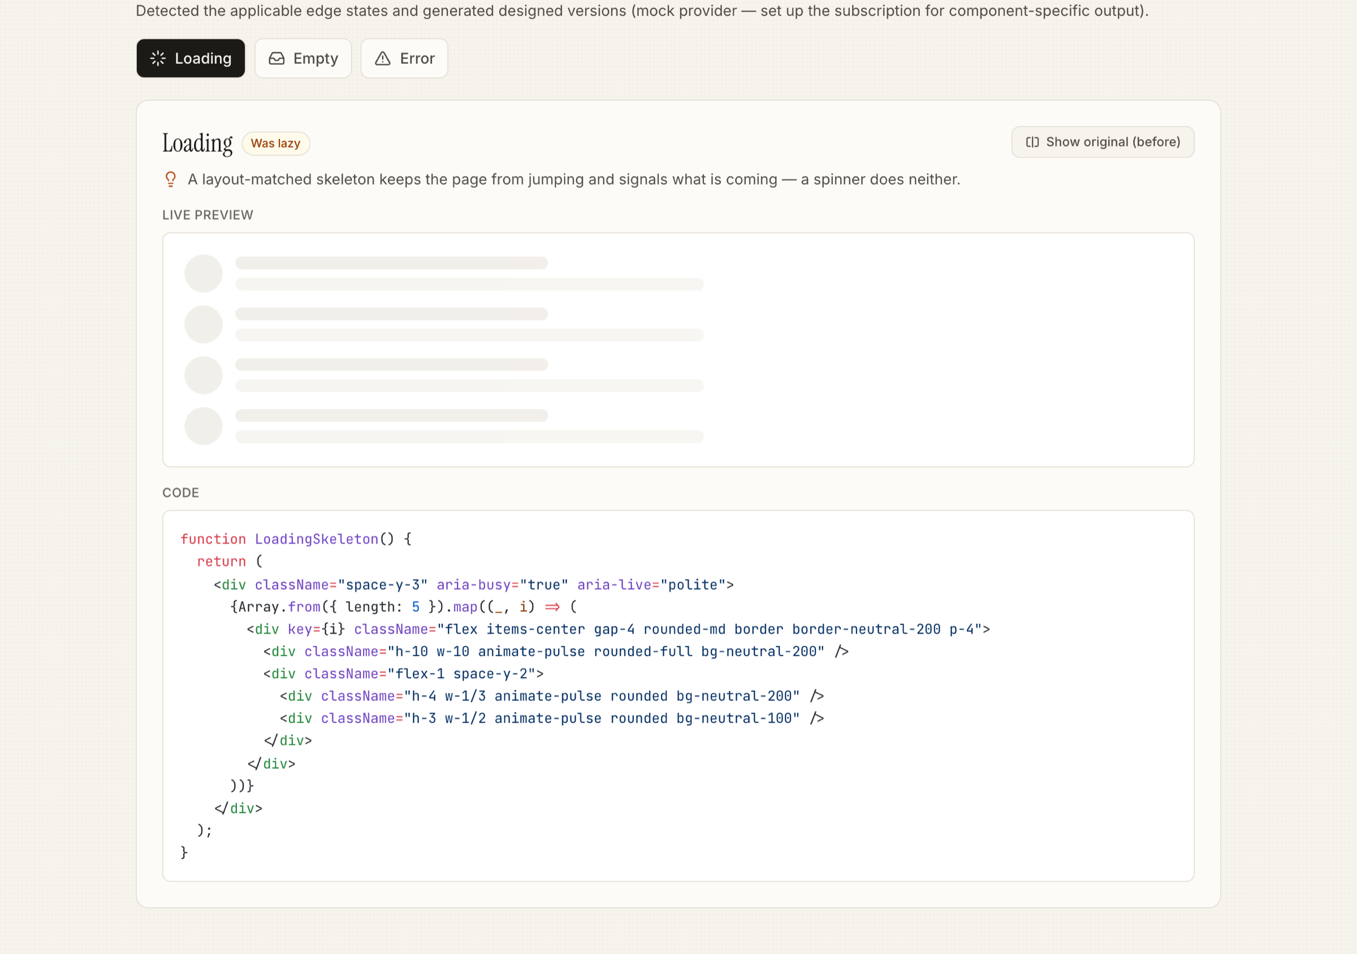
Task: Switch to the Empty state tab
Action: [303, 58]
